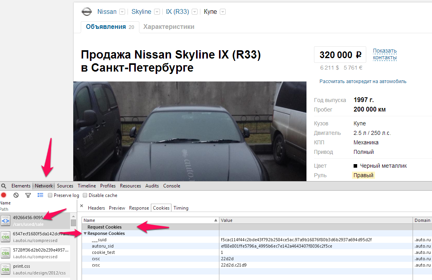Open the Nissan brand dropdown arrow
Viewport: 432px width, 280px height.
122,12
